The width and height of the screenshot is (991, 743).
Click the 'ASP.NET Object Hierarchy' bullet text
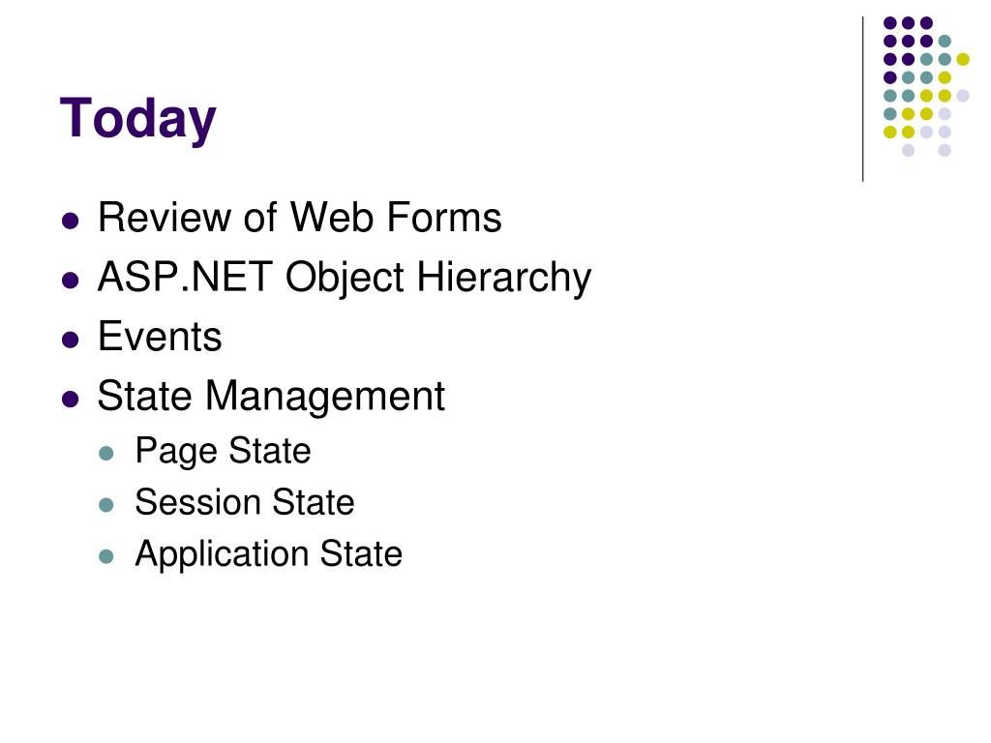[x=345, y=278]
